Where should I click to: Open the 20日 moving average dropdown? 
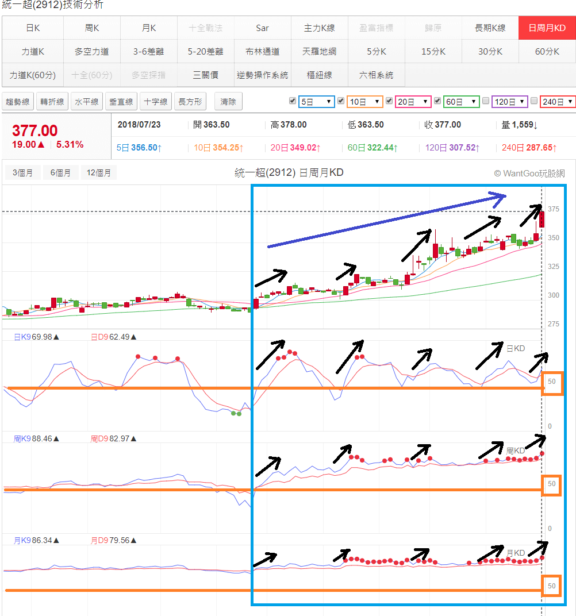(412, 101)
